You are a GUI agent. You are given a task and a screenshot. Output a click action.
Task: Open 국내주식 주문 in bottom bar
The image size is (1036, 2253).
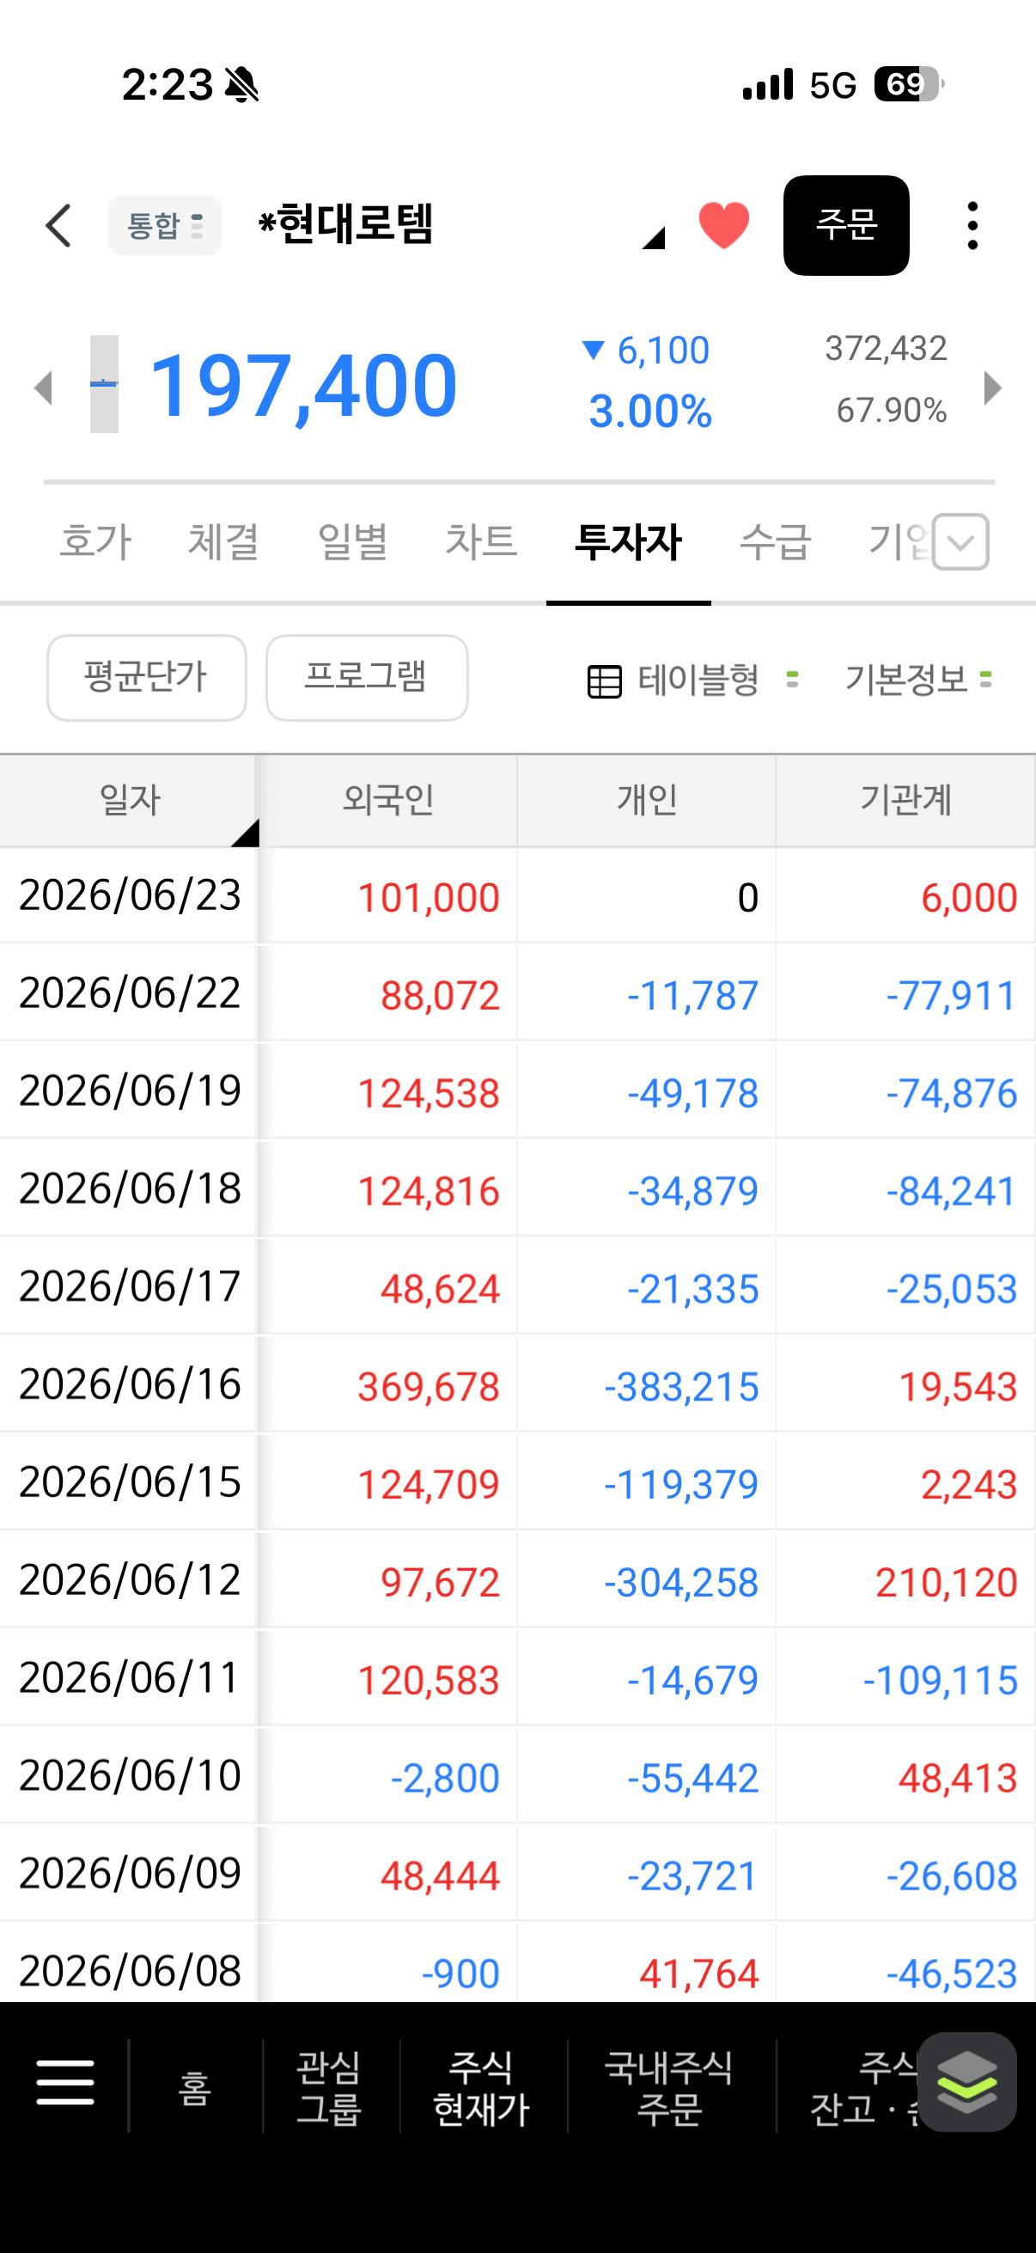(670, 2088)
